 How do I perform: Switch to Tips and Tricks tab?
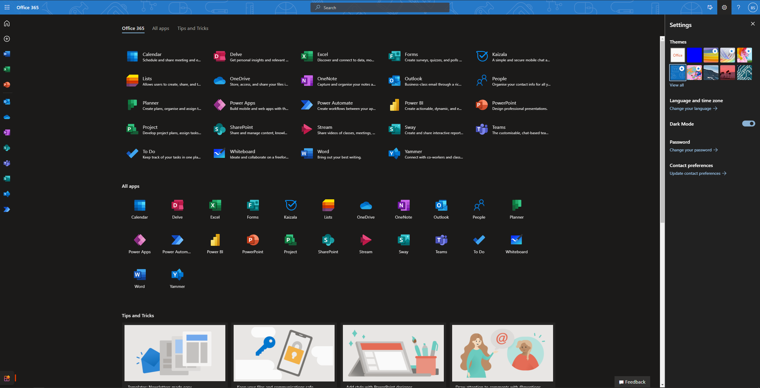pyautogui.click(x=193, y=28)
